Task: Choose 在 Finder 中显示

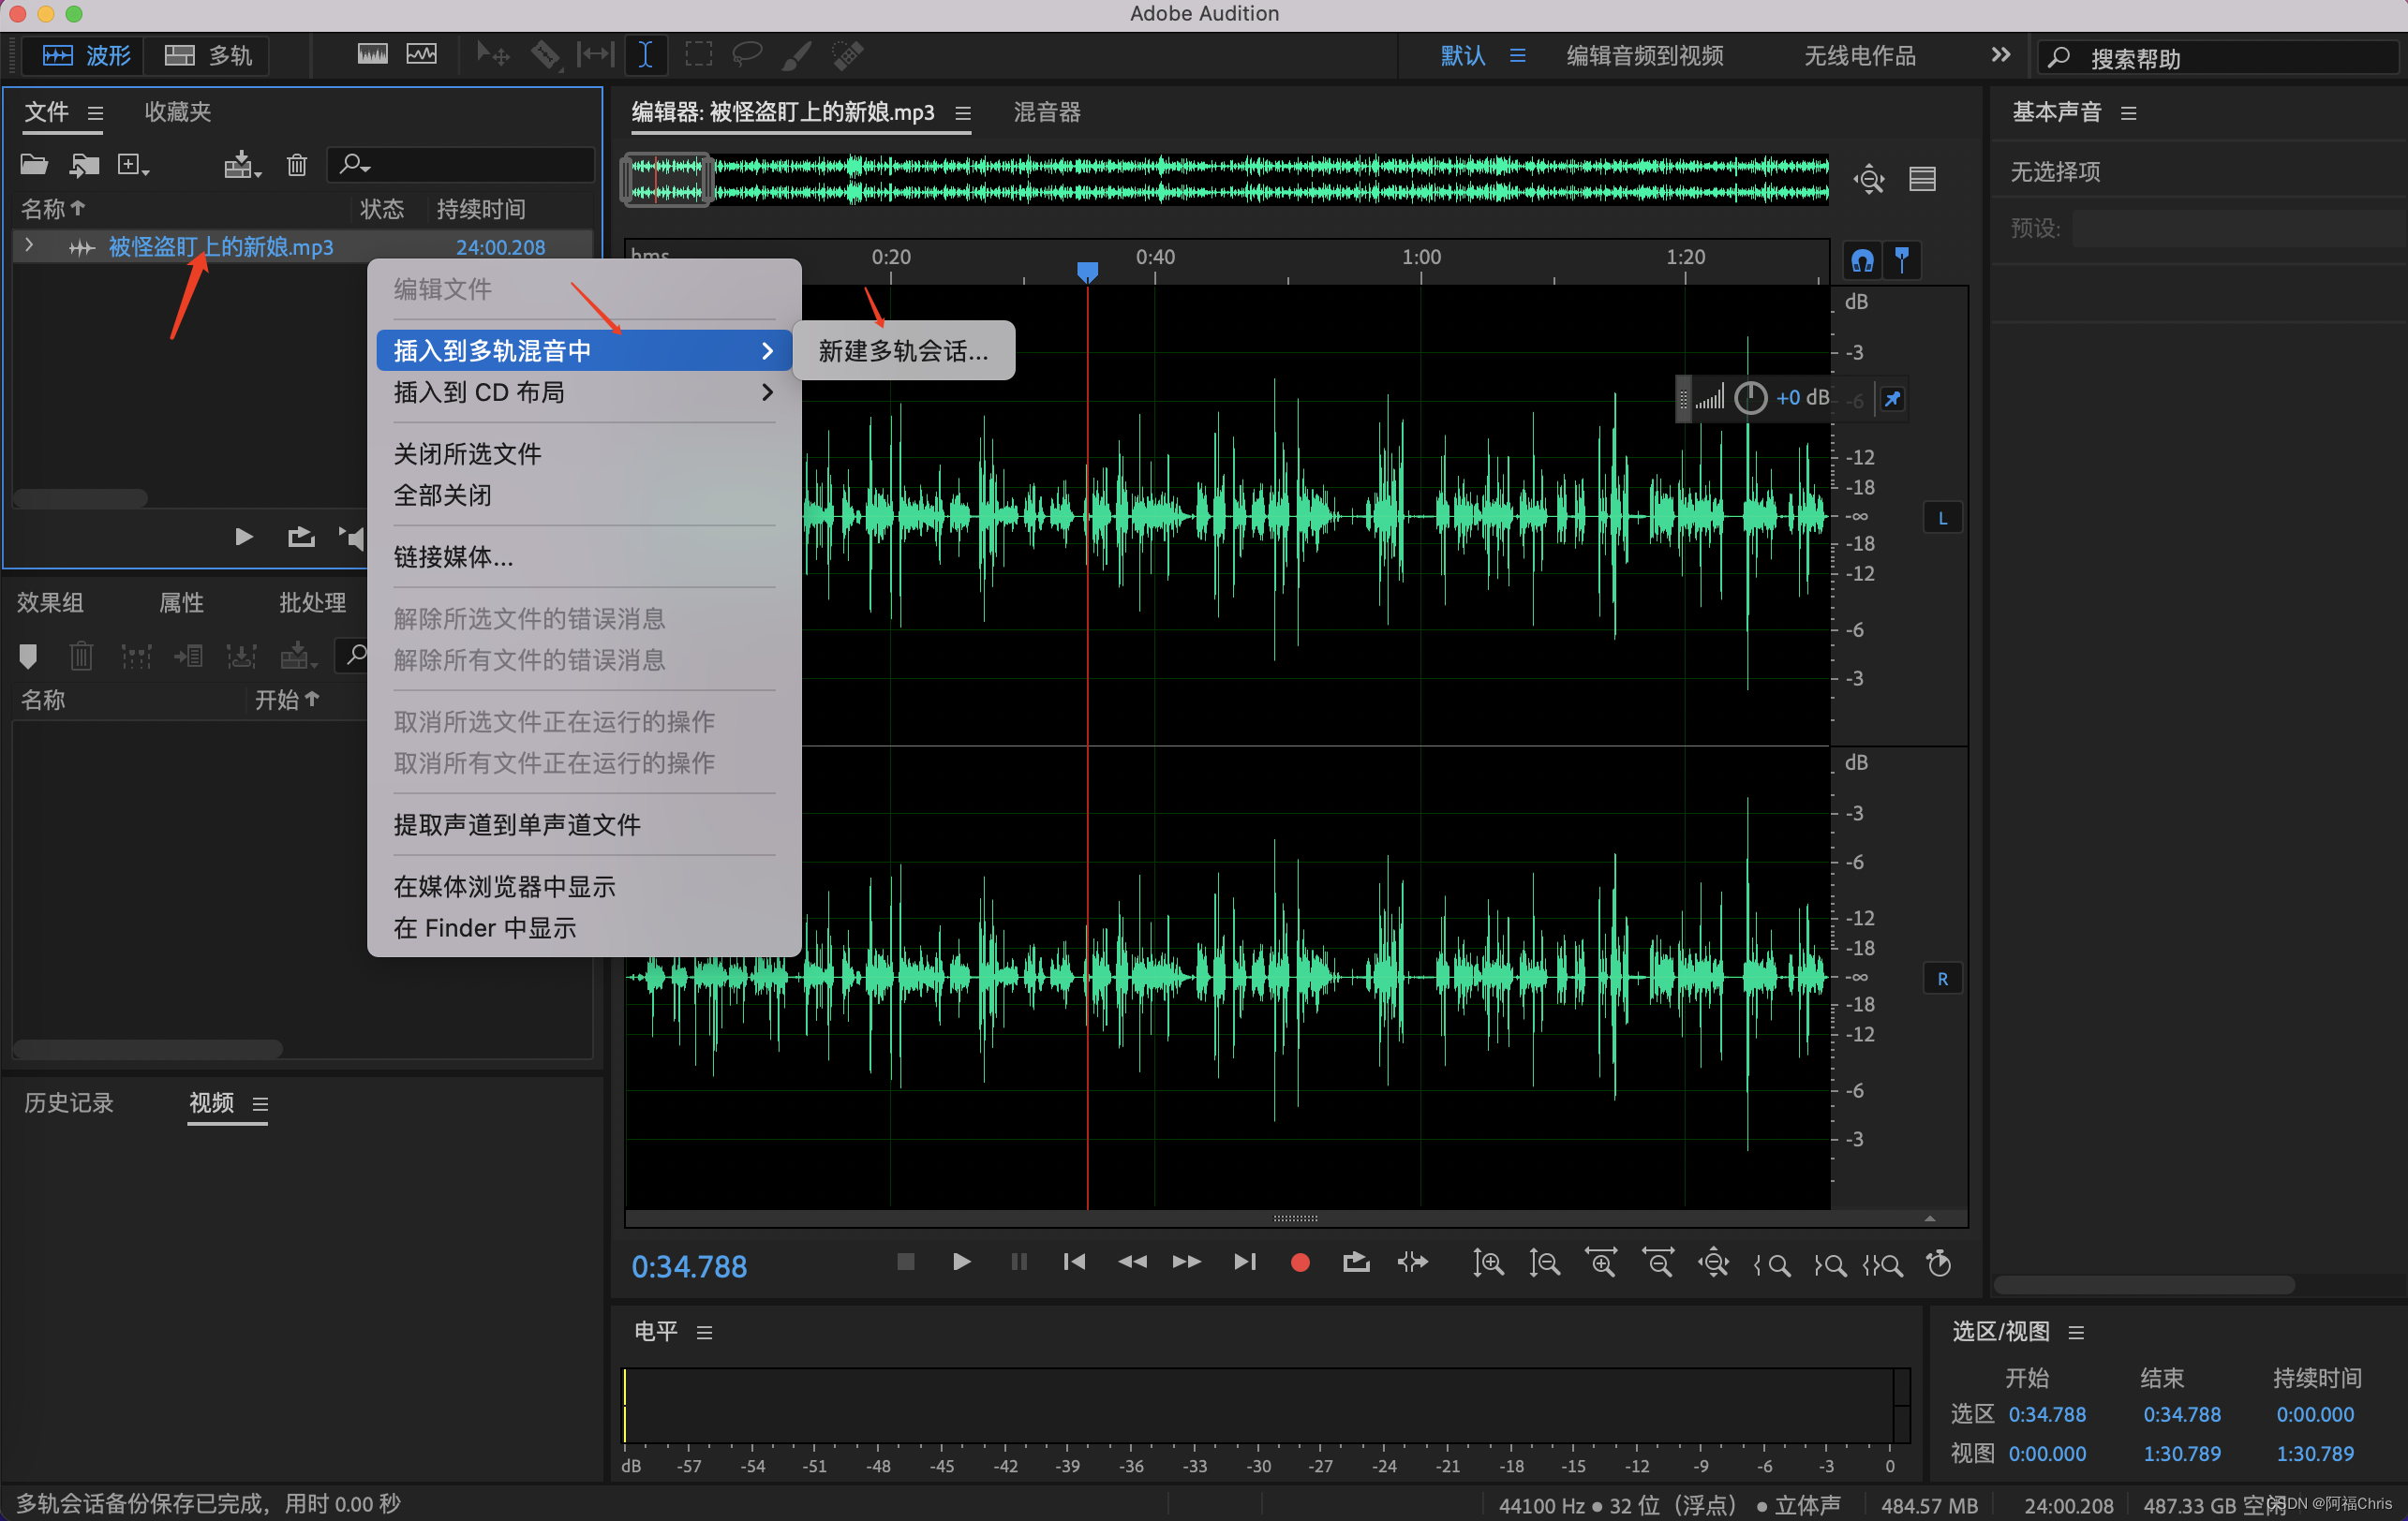Action: pos(485,928)
